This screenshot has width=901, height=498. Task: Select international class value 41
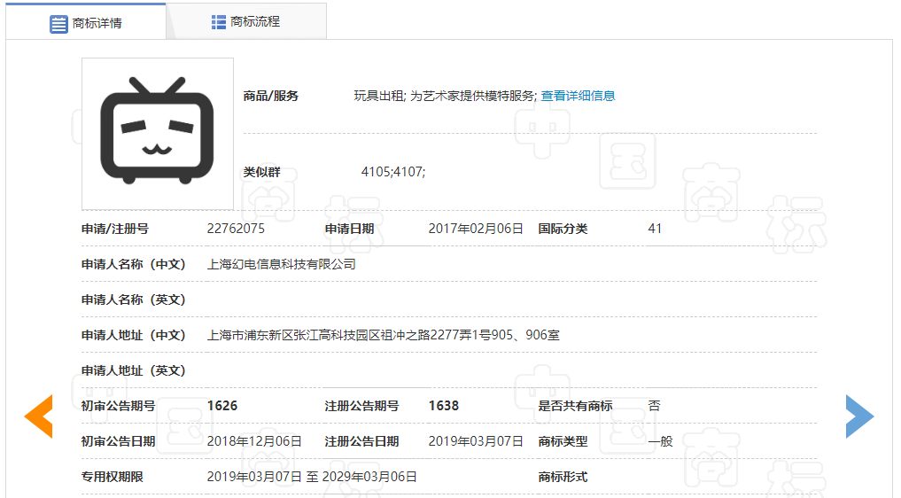[x=655, y=229]
